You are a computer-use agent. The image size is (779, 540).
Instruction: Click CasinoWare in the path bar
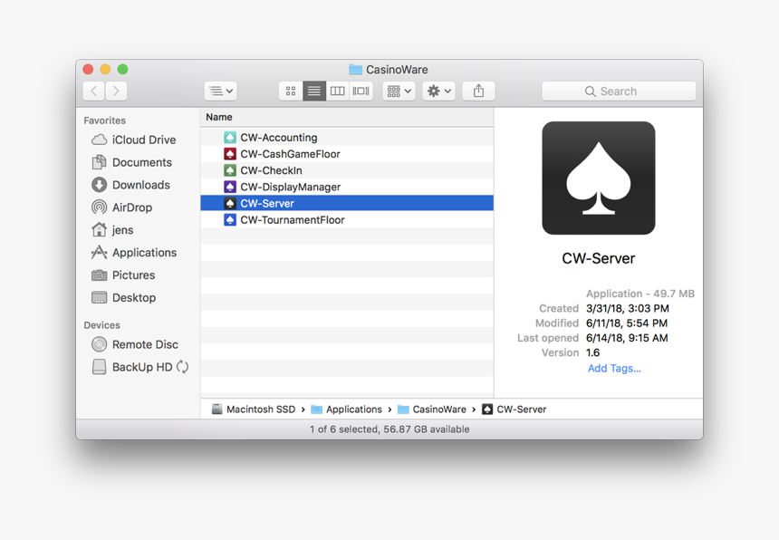[439, 410]
